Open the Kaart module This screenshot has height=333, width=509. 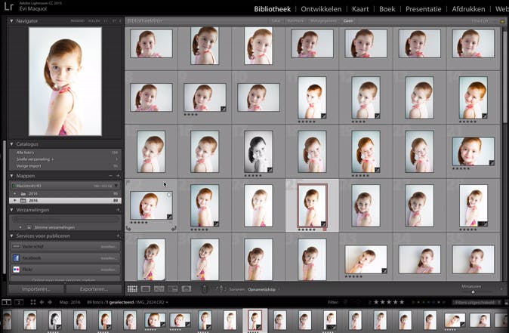click(x=361, y=9)
